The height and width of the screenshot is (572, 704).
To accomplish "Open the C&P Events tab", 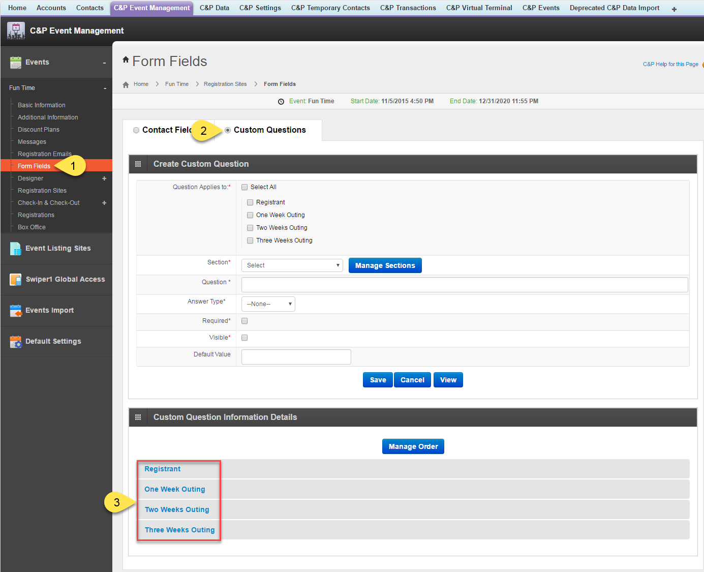I will pyautogui.click(x=541, y=8).
